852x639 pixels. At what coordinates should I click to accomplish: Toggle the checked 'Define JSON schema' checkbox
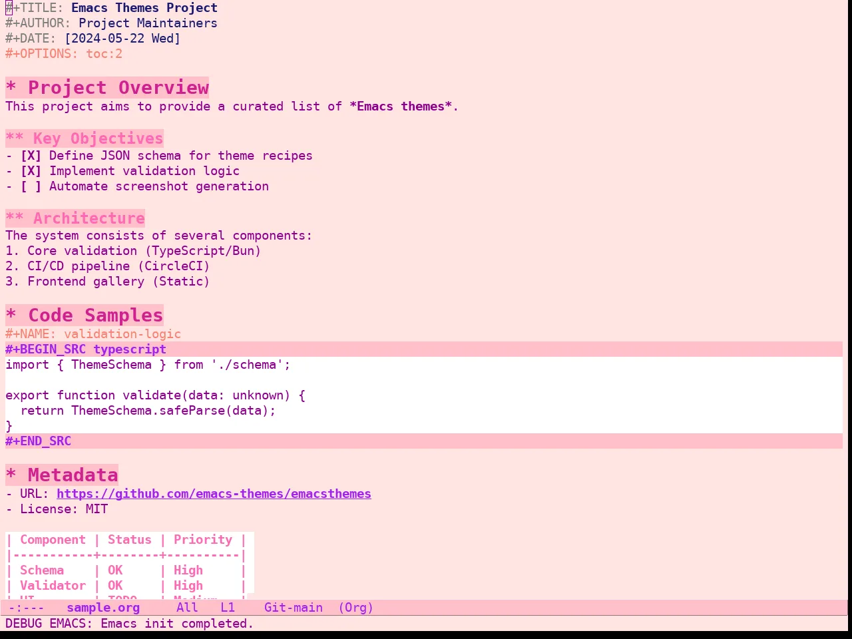point(31,156)
